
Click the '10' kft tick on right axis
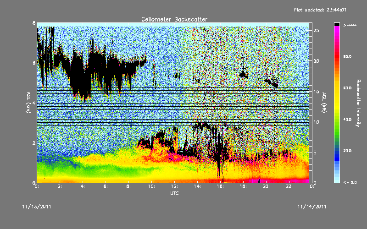point(316,122)
